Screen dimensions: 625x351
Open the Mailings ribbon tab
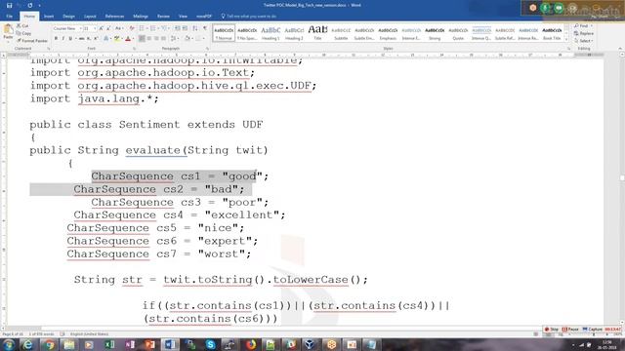[x=141, y=17]
